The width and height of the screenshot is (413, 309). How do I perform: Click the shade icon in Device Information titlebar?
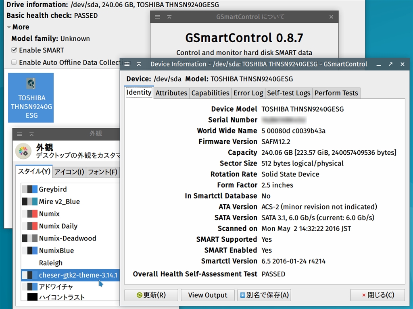(x=139, y=64)
